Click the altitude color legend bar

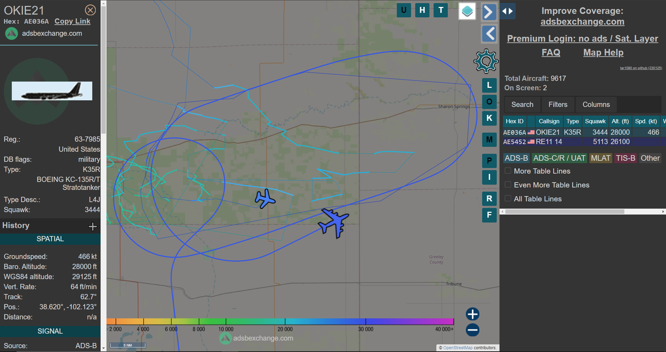point(280,321)
